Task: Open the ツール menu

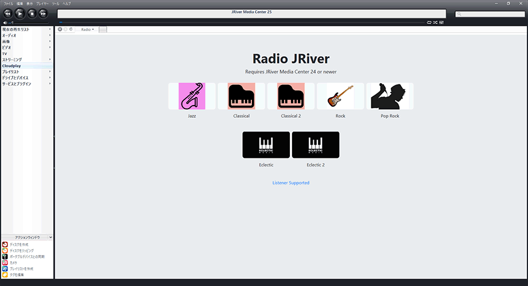Action: [56, 3]
